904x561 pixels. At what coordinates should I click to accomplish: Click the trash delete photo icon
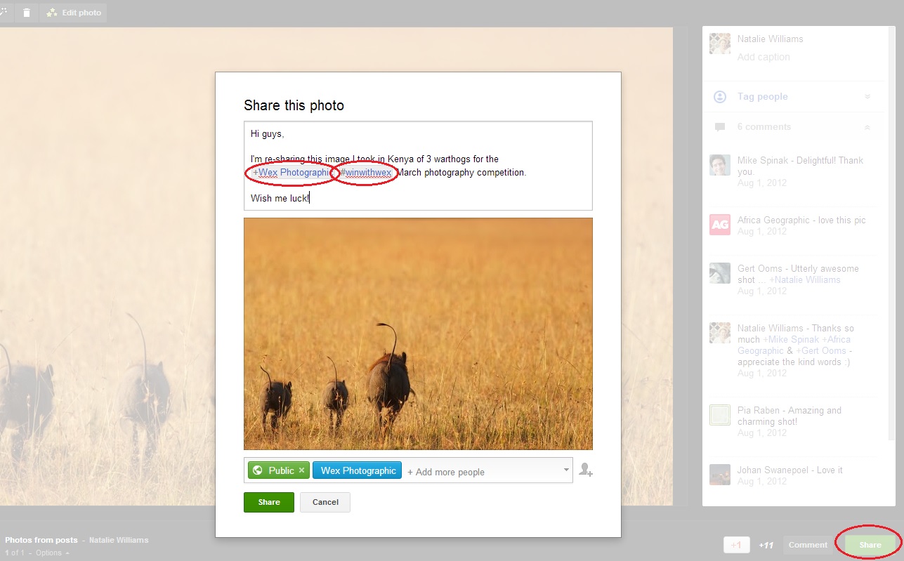[27, 13]
